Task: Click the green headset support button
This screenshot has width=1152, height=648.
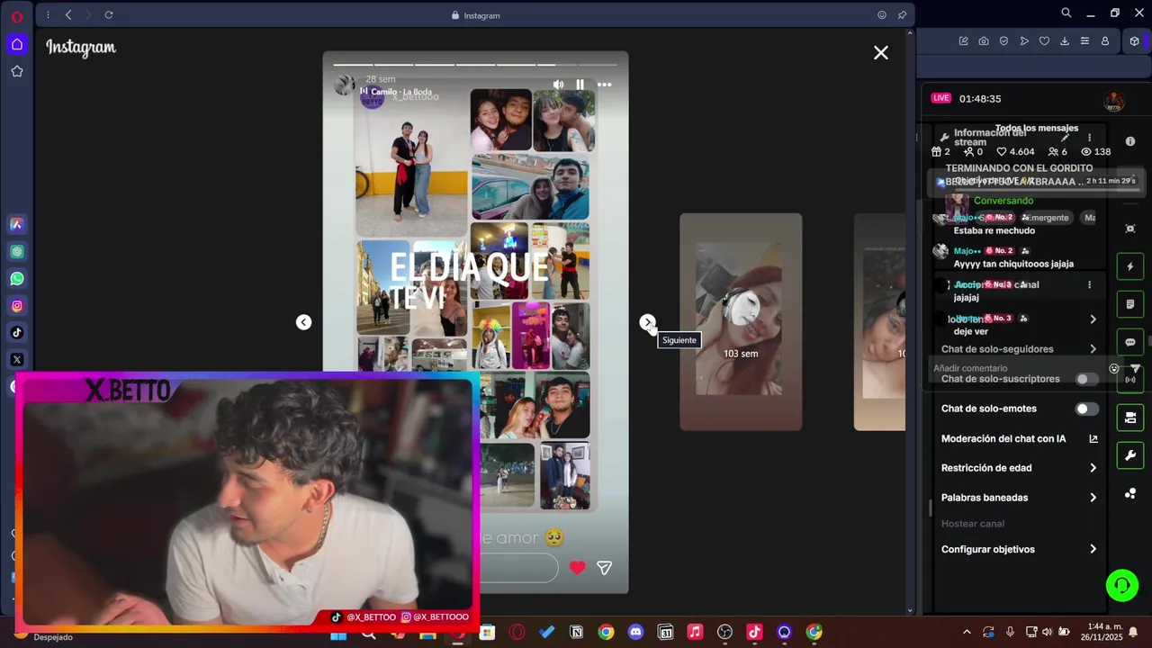Action: (x=1122, y=586)
